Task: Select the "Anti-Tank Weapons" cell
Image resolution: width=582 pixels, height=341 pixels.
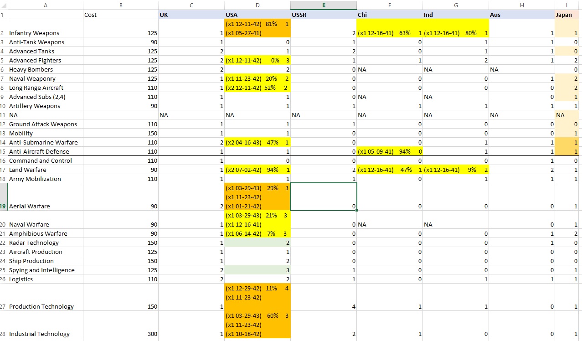Action: click(x=46, y=42)
